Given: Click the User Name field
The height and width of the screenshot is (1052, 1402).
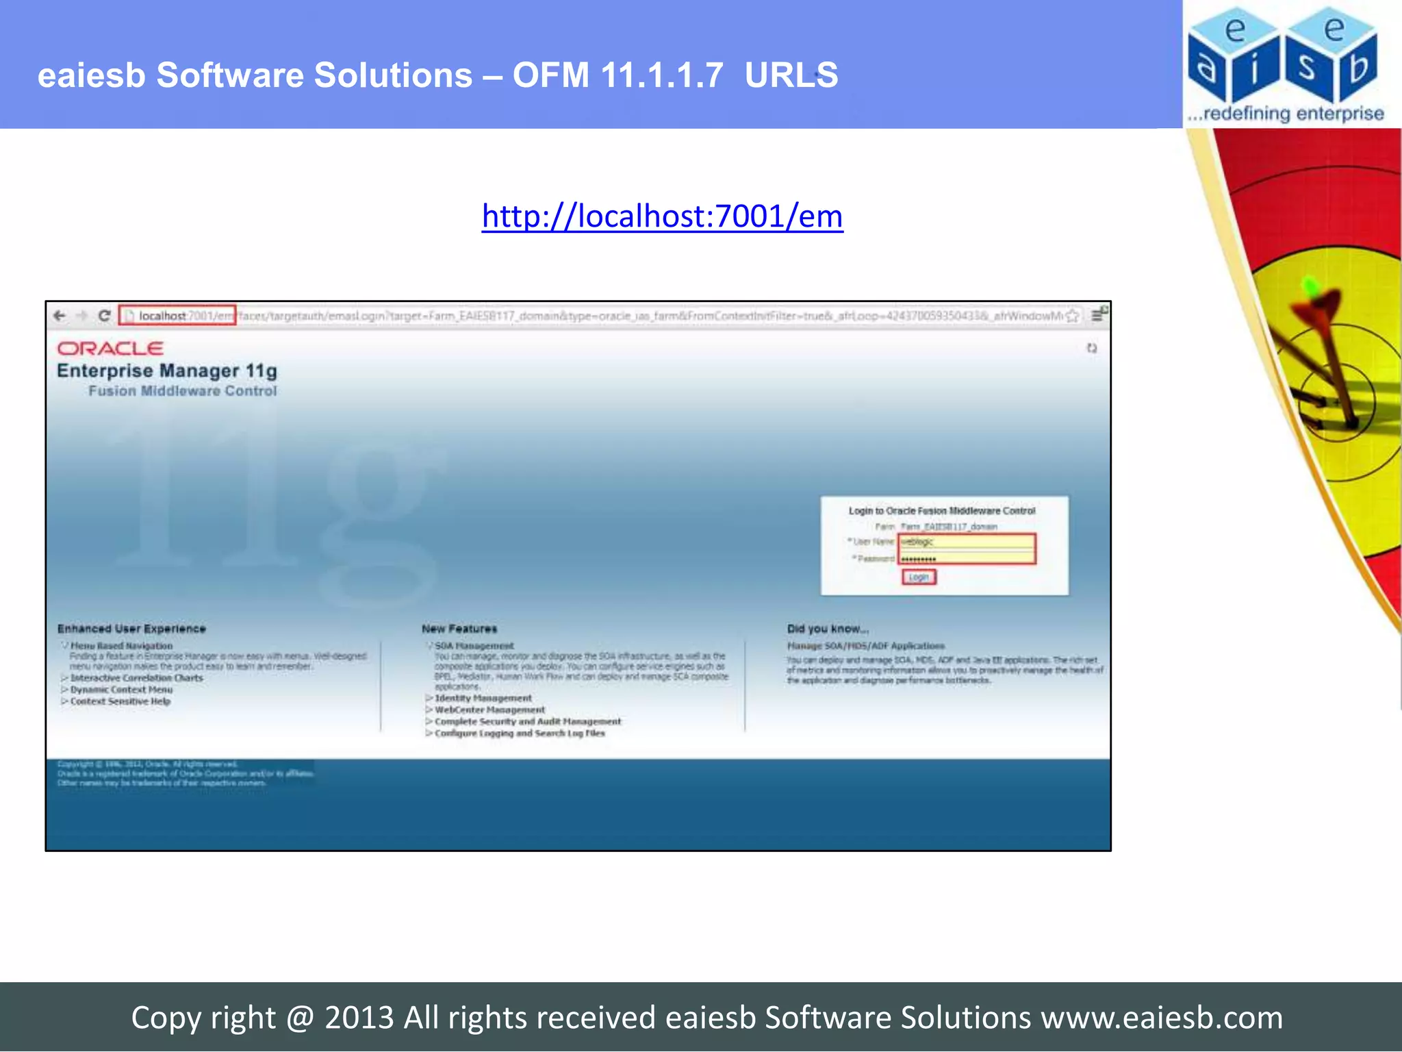Looking at the screenshot, I should click(967, 542).
